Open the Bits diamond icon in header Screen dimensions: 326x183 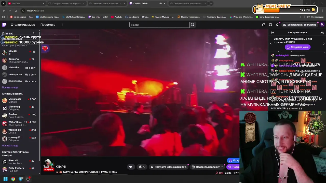click(x=277, y=25)
